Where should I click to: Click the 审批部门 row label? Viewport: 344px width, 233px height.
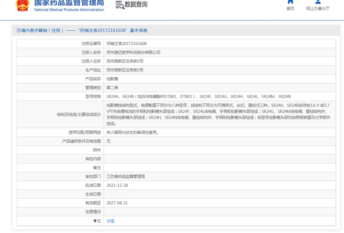click(x=93, y=176)
